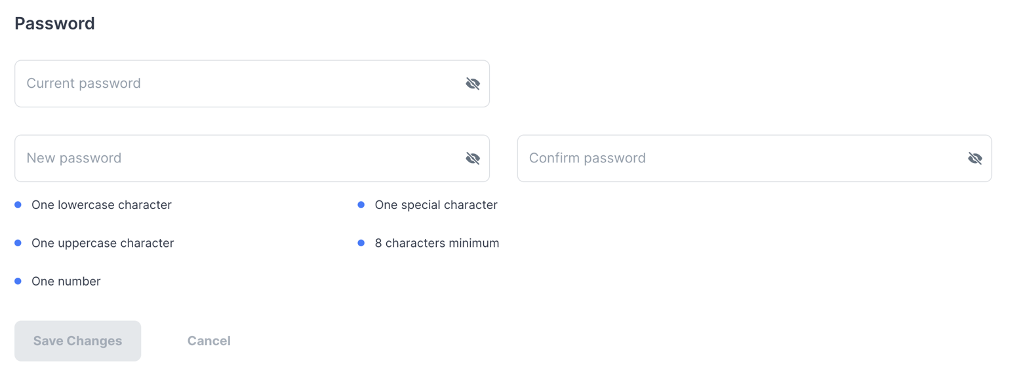Screen dimensions: 1019x372
Task: Click the blue dot beside One uppercase character
Action: pos(18,243)
